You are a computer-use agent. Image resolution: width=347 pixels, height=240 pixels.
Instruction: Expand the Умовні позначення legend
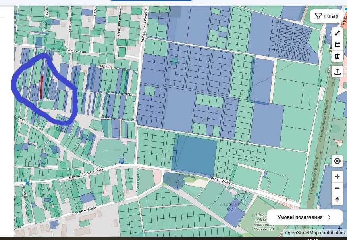[x=305, y=217]
